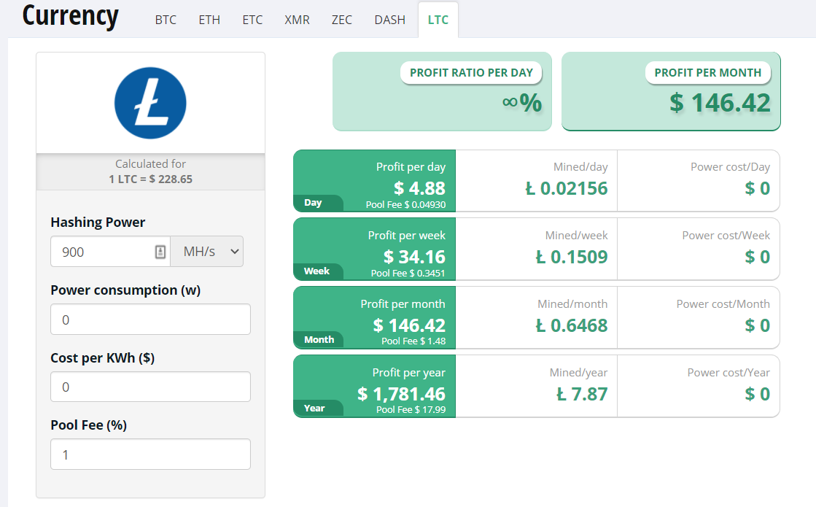Click the Power consumption (w) input field
816x507 pixels.
click(150, 319)
